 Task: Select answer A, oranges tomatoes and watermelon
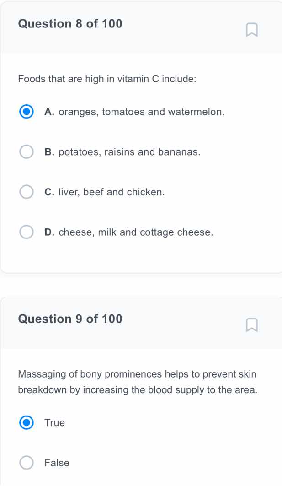click(27, 111)
